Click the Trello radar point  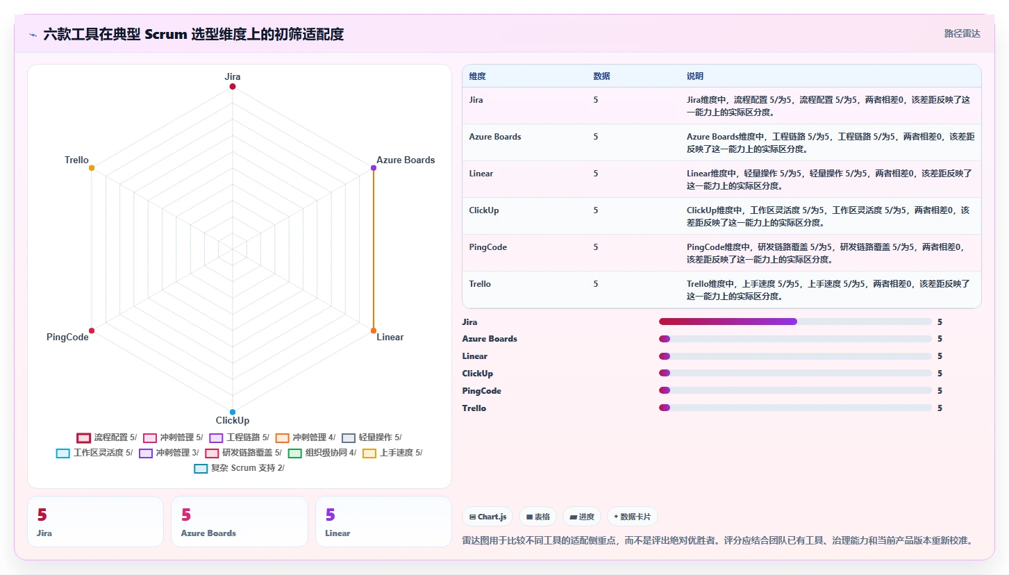(92, 168)
